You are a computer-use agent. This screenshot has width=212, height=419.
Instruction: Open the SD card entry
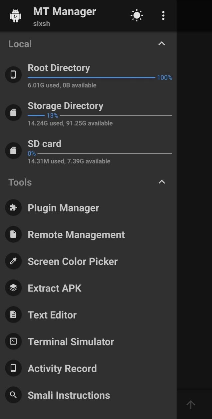(45, 144)
